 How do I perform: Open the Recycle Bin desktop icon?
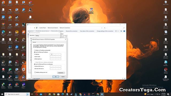pos(166,3)
